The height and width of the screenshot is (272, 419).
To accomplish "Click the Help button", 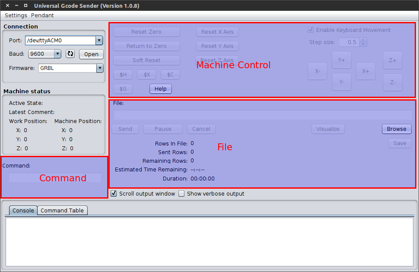I will [161, 89].
